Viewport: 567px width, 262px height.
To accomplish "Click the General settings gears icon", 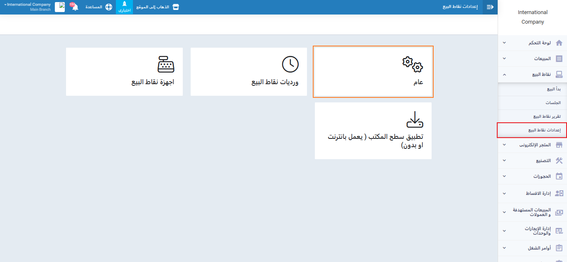I will pos(412,65).
